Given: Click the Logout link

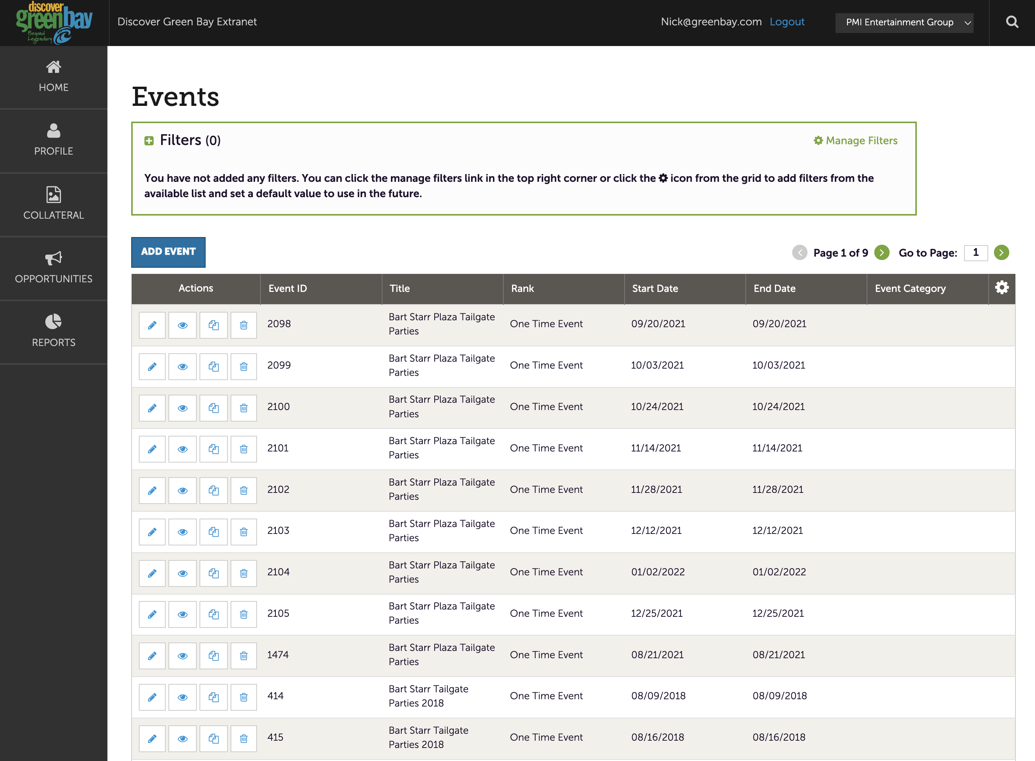Looking at the screenshot, I should [787, 21].
